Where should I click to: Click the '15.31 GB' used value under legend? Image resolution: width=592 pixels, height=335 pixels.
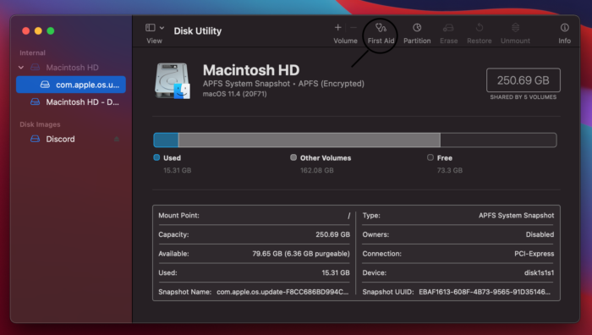click(177, 170)
